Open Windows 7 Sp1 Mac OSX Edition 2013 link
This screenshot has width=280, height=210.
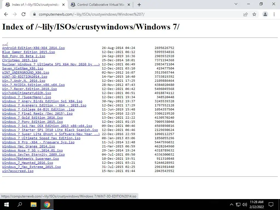pos(47,126)
